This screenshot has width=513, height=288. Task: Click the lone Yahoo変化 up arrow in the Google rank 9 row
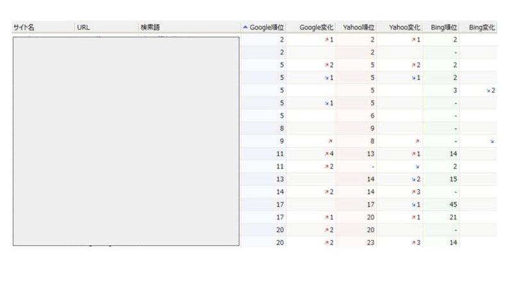click(417, 141)
